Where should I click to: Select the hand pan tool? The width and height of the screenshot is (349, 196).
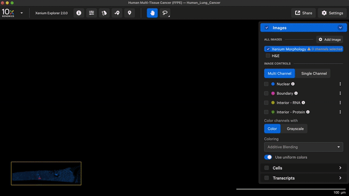pyautogui.click(x=152, y=13)
